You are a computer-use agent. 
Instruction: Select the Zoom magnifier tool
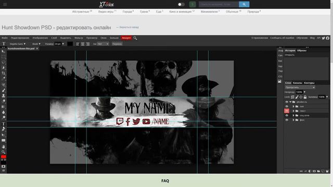(x=4, y=152)
